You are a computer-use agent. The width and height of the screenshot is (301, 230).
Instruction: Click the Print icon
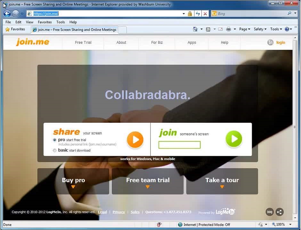228,29
